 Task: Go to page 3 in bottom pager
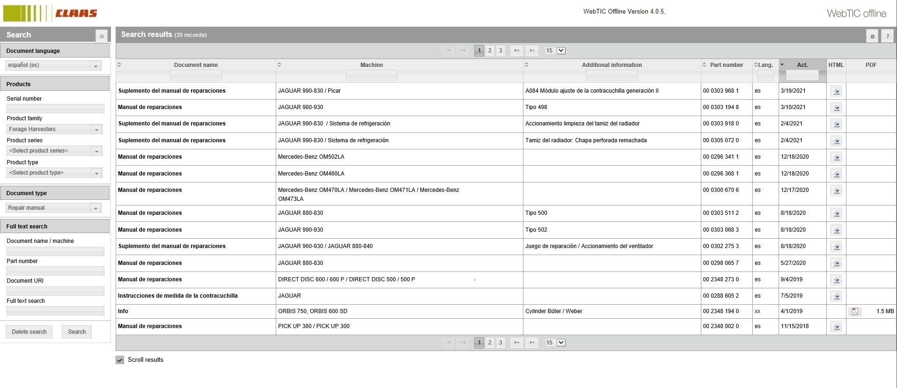tap(500, 343)
